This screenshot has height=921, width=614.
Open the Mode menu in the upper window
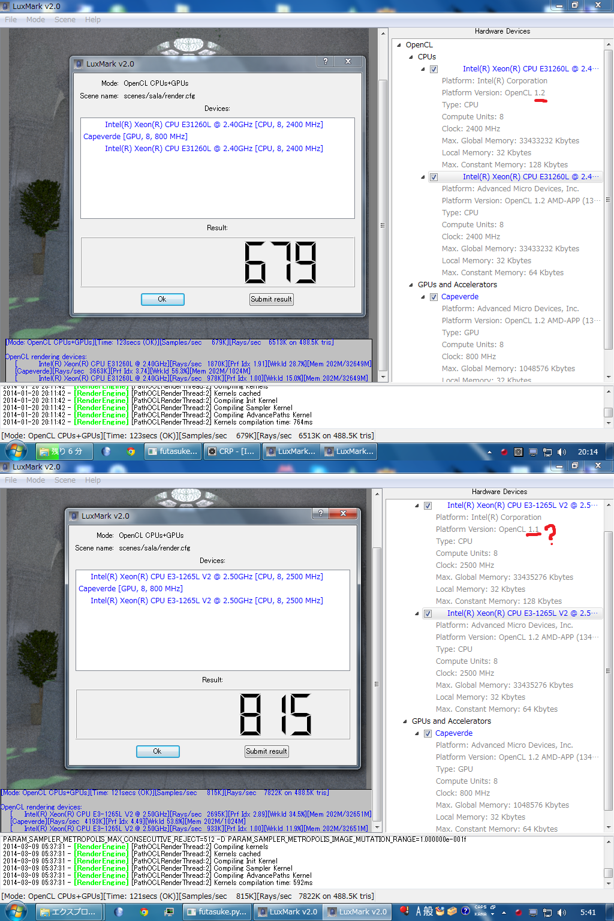[x=35, y=20]
